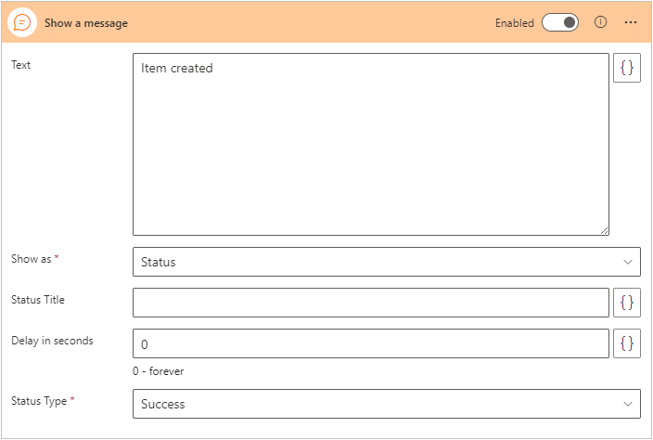Open expression editor for the Text field
The height and width of the screenshot is (440, 653).
[627, 68]
